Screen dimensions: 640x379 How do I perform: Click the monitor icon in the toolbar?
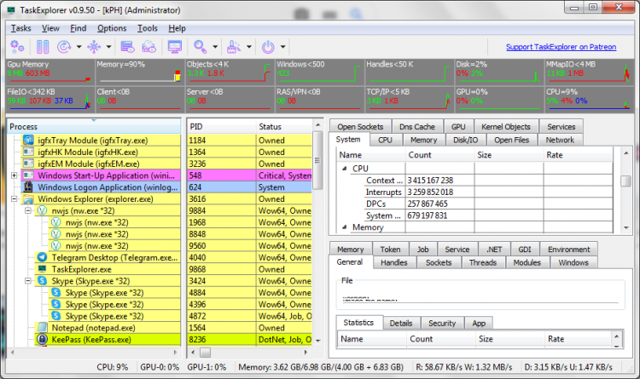176,47
